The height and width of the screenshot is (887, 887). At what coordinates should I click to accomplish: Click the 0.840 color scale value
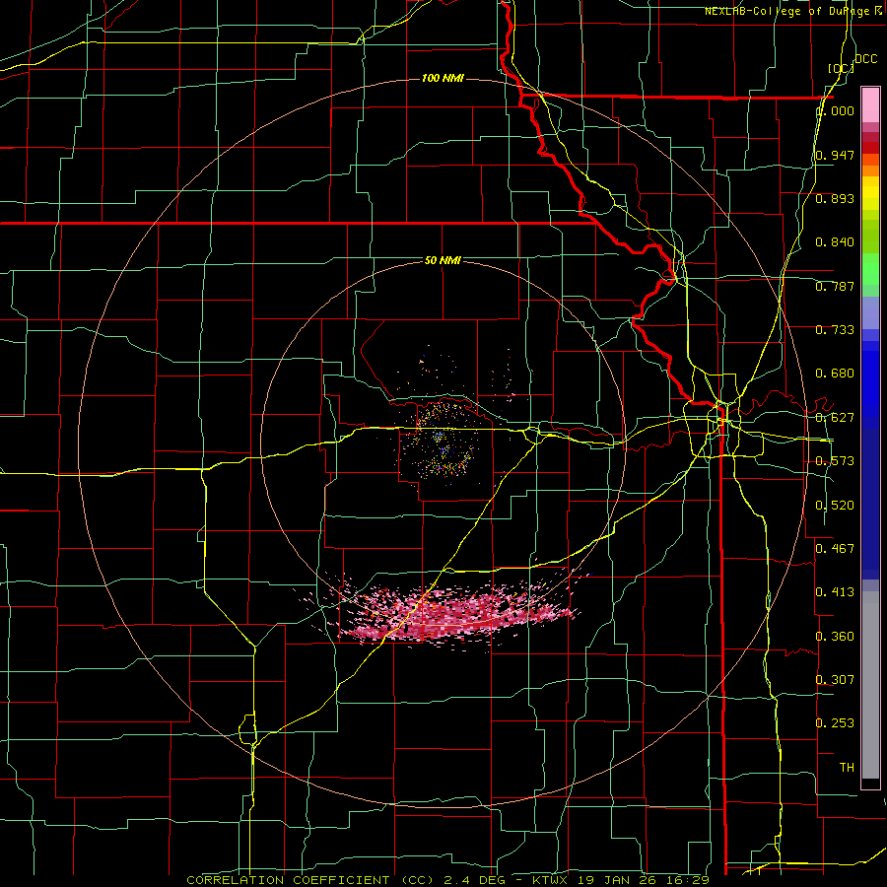coord(835,242)
